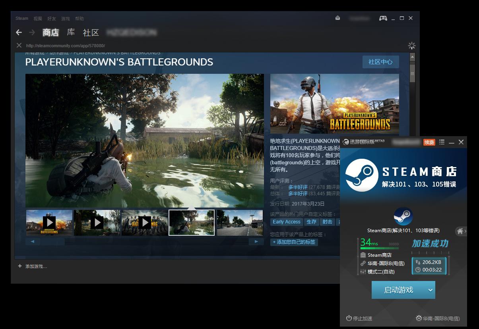Switch to the 商店 tab
The height and width of the screenshot is (329, 479).
[50, 33]
